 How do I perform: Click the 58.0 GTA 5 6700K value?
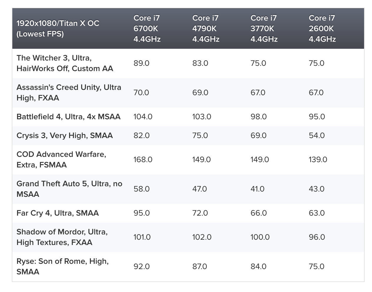142,189
